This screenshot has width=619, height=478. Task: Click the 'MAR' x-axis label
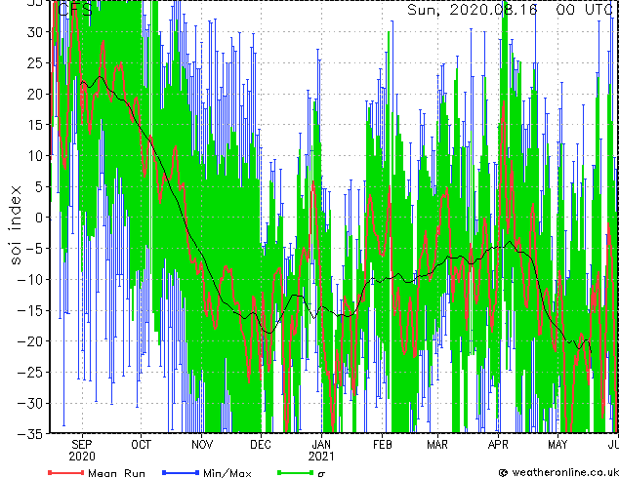437,445
